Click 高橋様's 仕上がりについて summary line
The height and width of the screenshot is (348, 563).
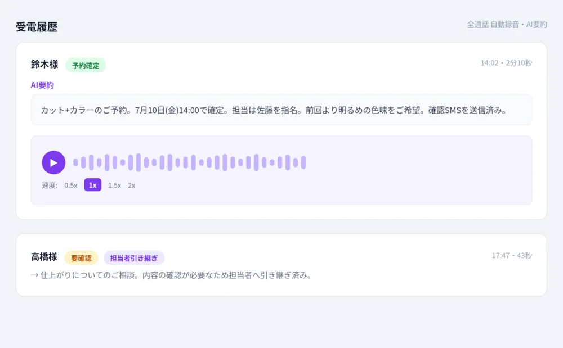coord(171,275)
